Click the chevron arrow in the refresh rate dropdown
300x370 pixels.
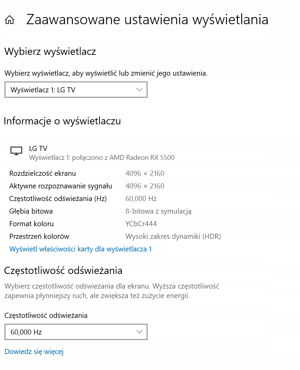click(139, 332)
